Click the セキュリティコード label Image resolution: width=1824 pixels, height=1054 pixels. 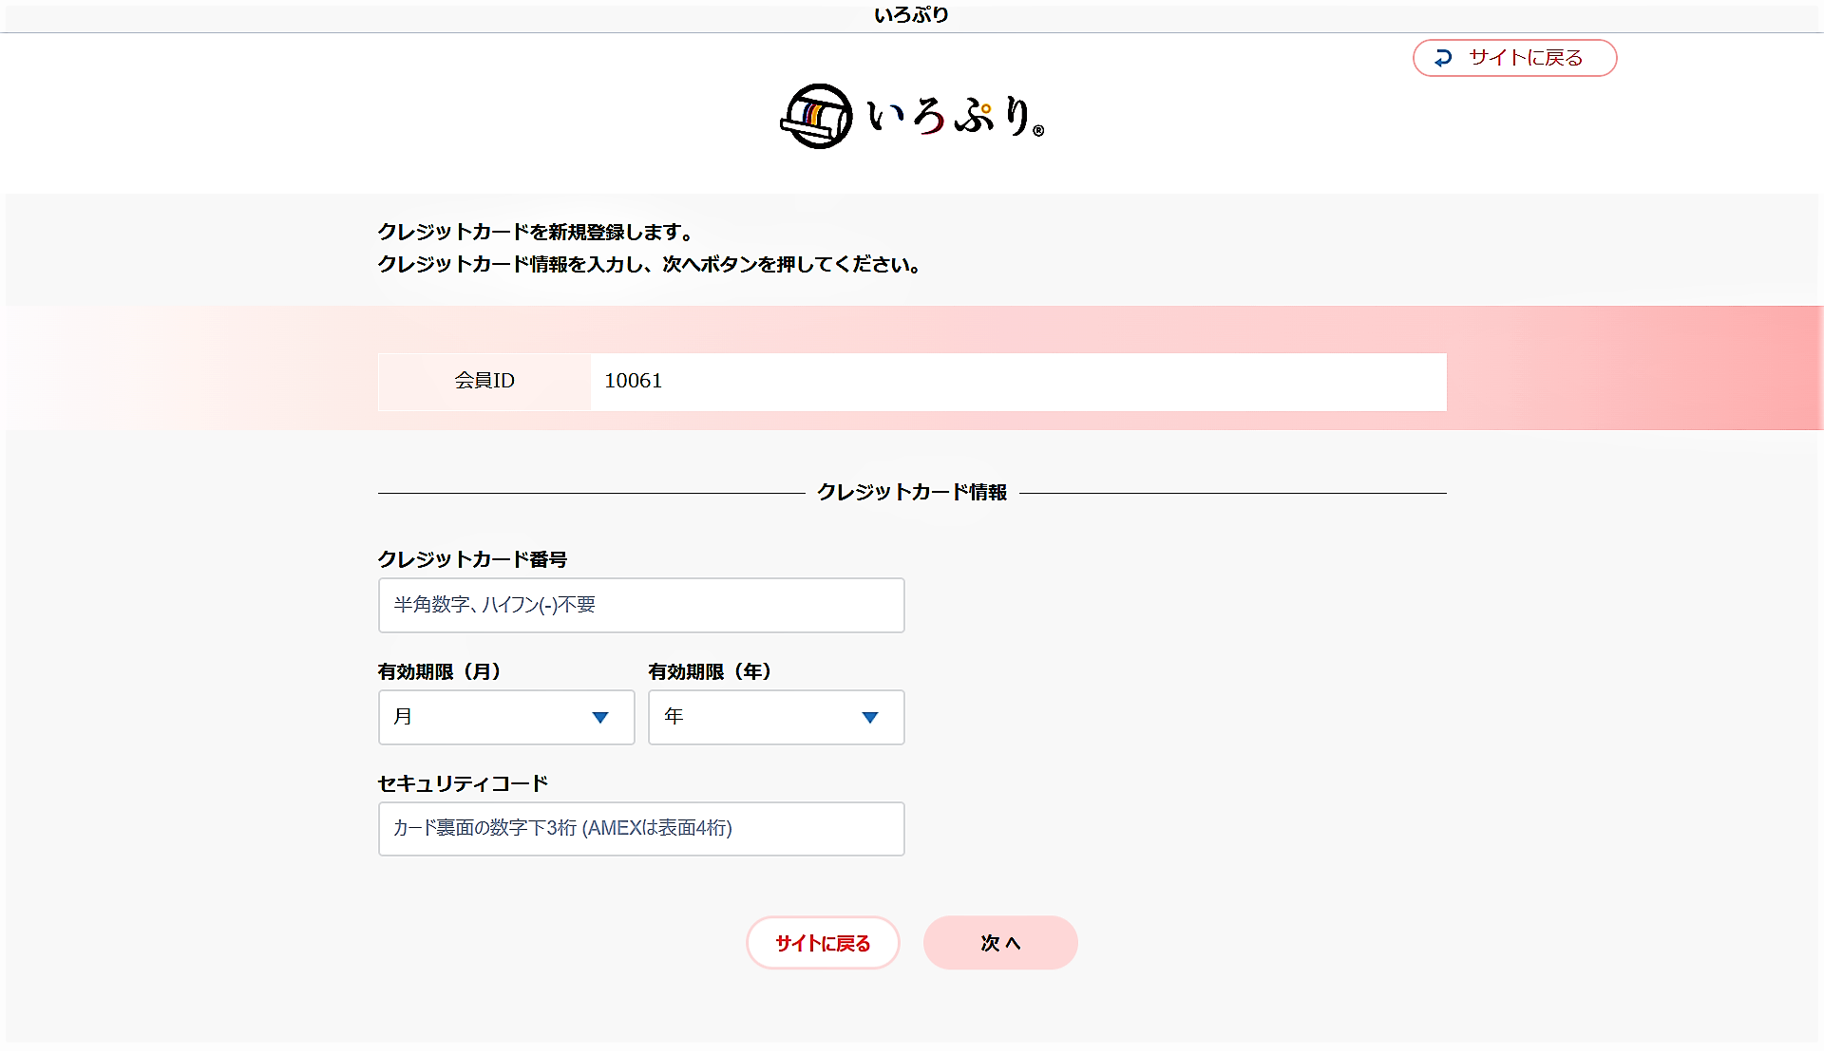463,783
